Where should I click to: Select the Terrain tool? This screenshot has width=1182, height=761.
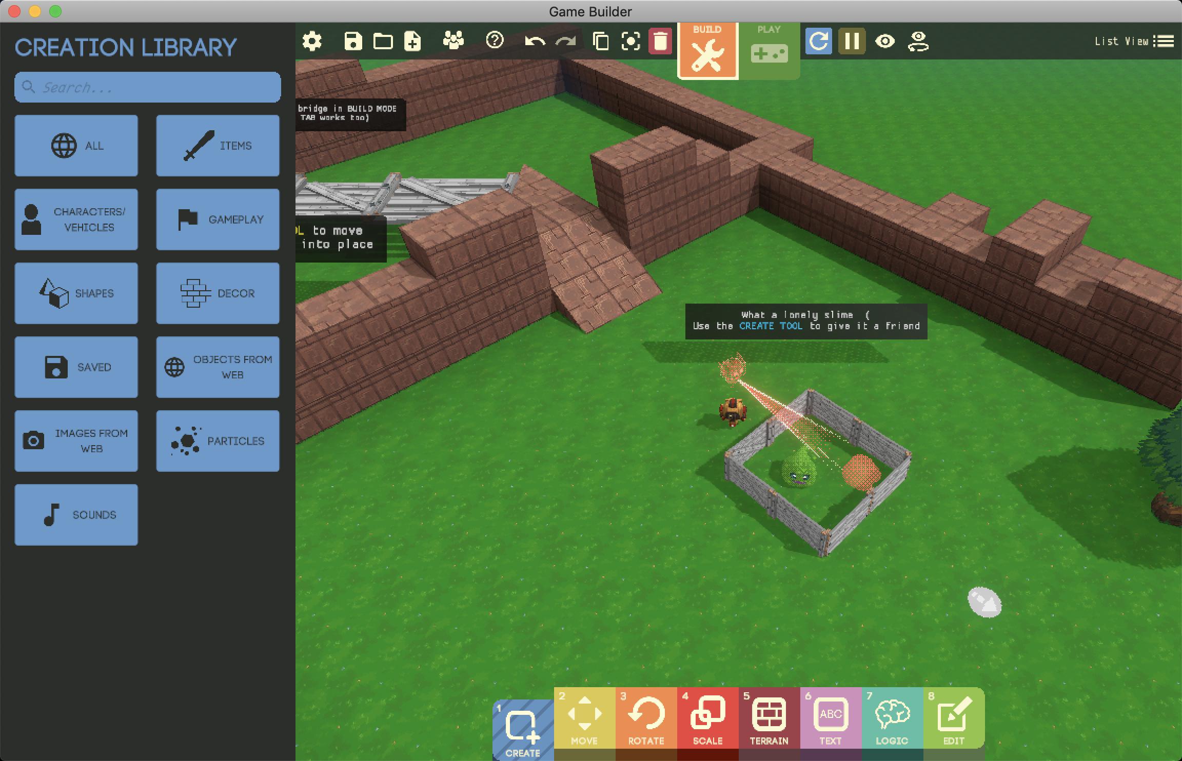769,718
